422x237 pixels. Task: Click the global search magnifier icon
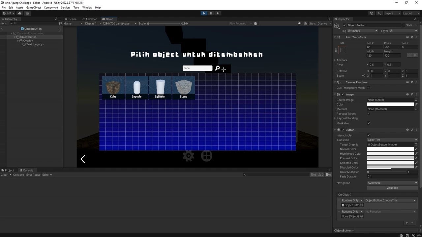(x=379, y=13)
